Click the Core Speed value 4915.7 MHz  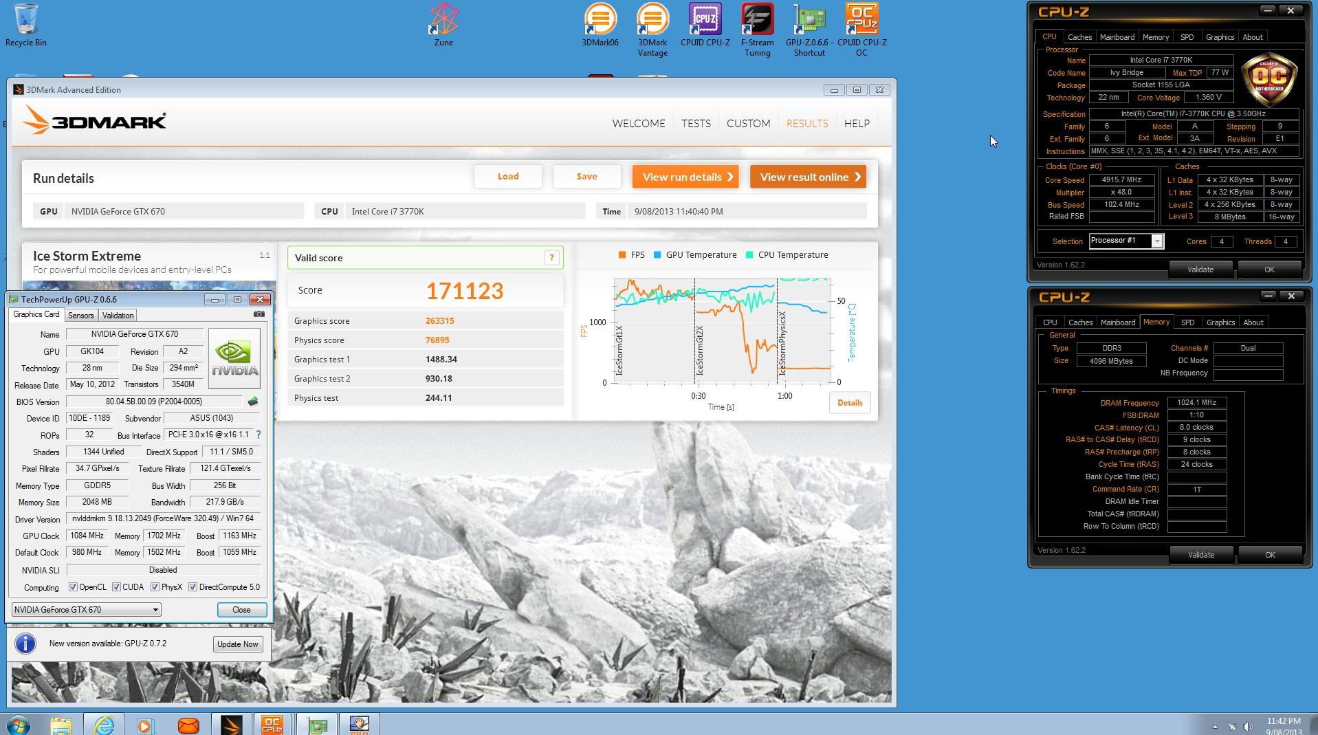click(x=1121, y=180)
